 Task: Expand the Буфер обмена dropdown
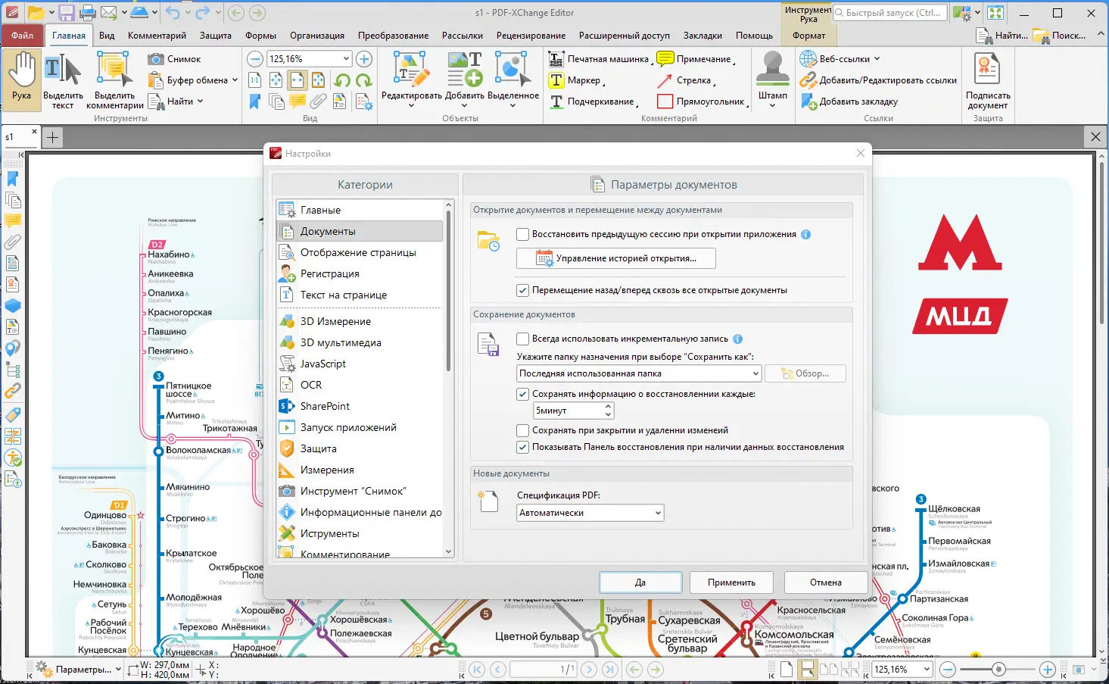(235, 80)
